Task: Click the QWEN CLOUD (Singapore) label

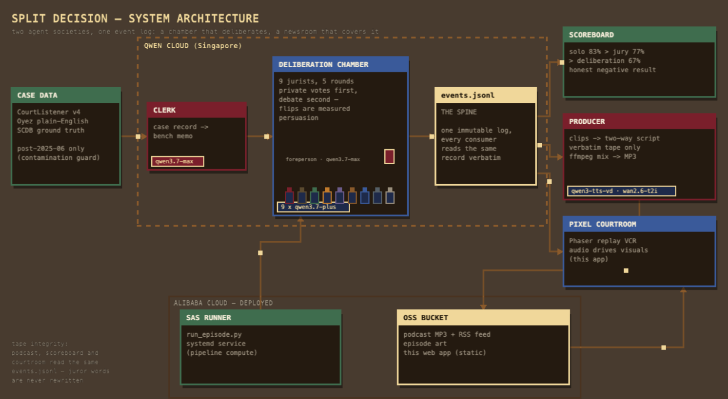Action: click(x=193, y=46)
